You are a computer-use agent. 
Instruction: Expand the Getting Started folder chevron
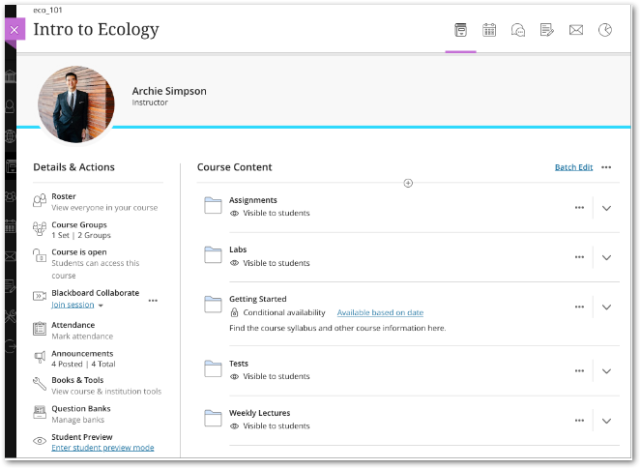(x=606, y=308)
